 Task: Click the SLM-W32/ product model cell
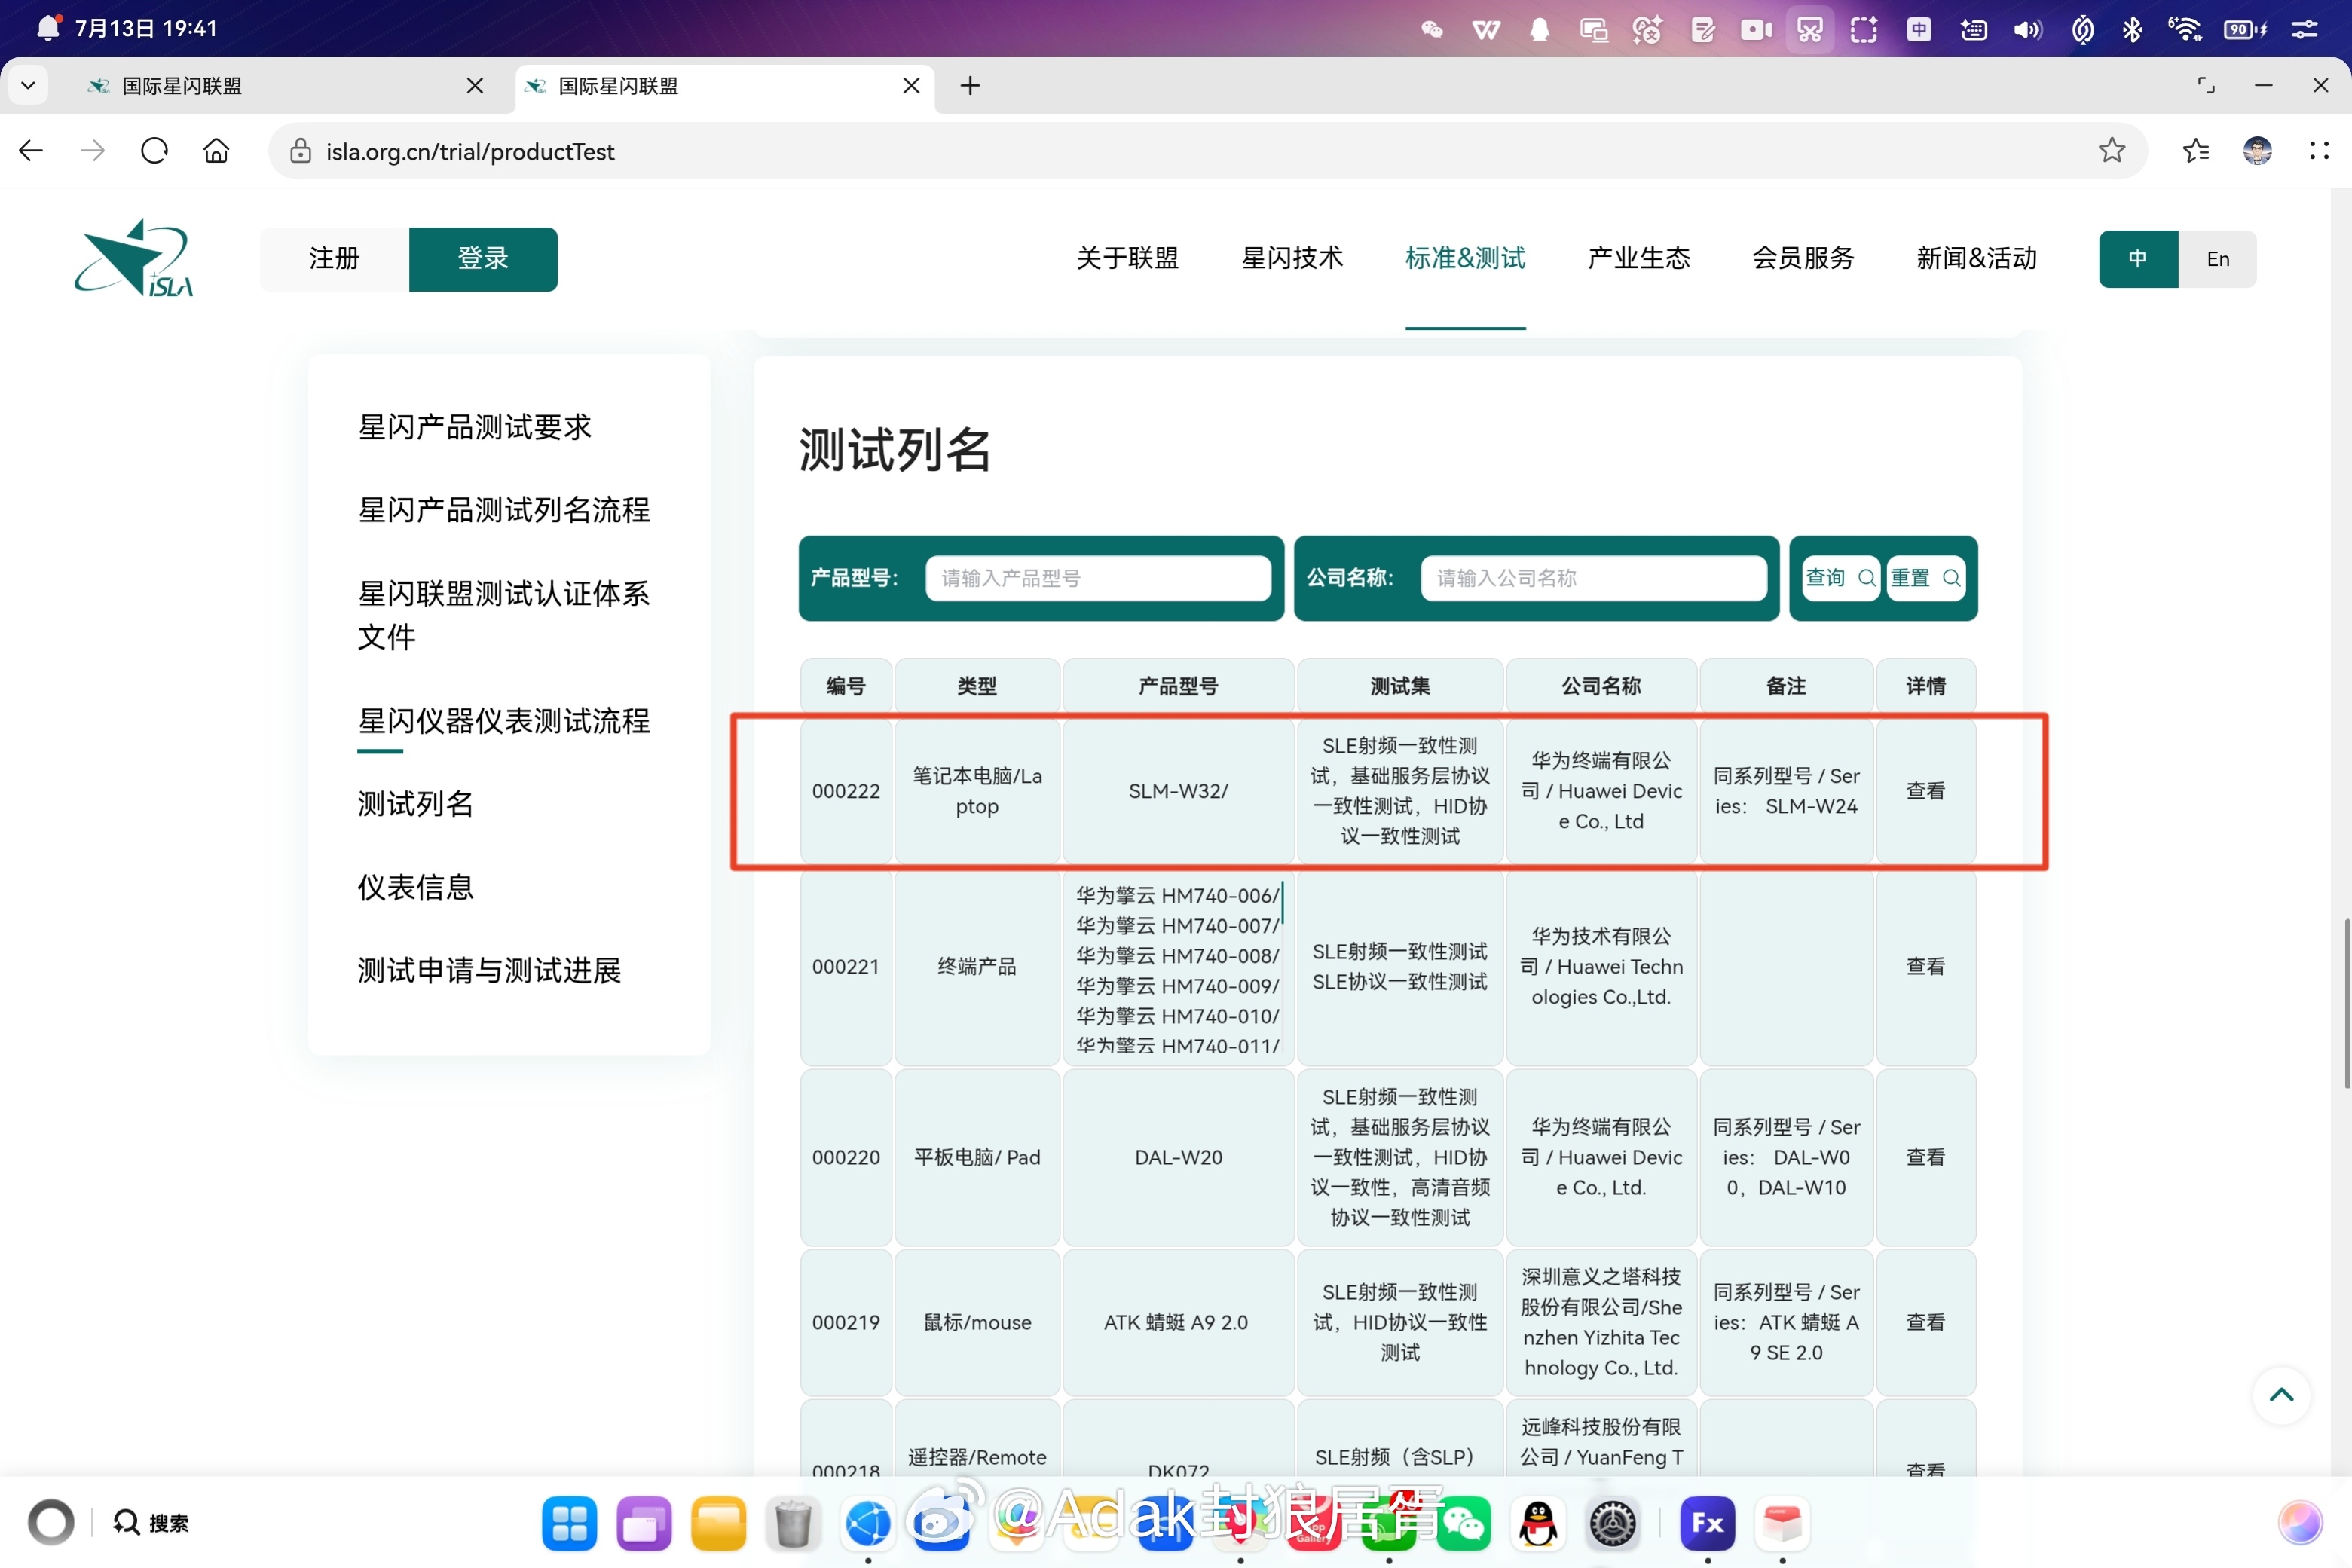1178,791
